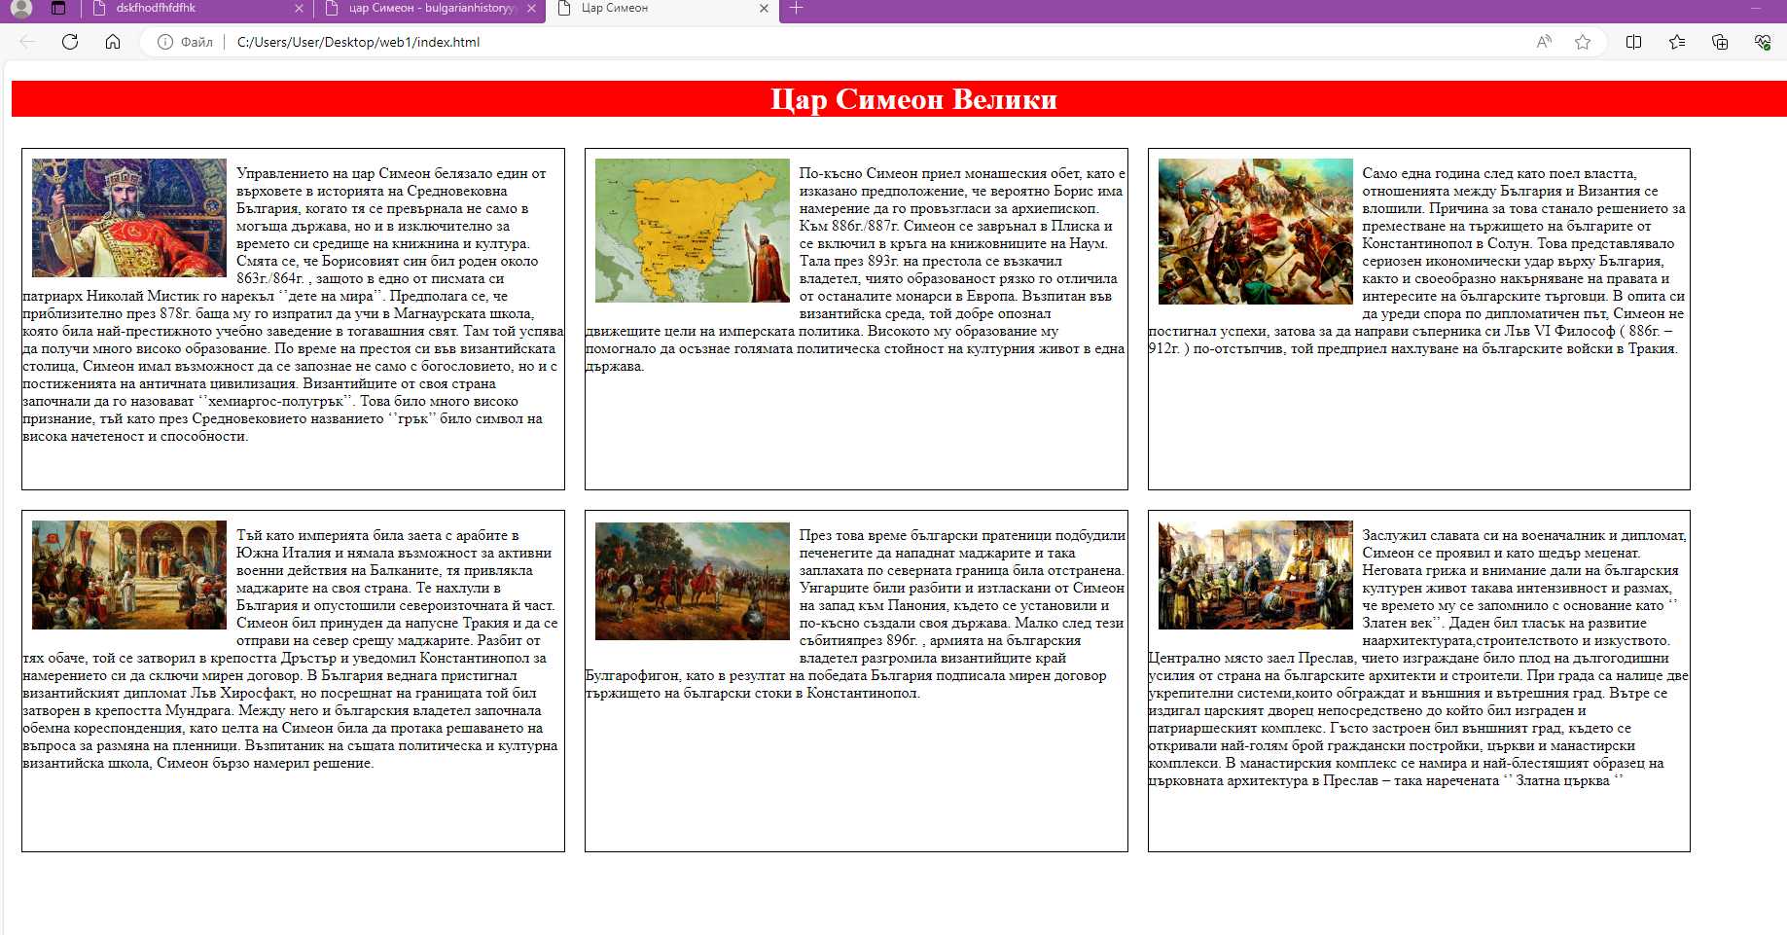This screenshot has width=1787, height=935.
Task: Open a new tab with plus button
Action: (x=796, y=8)
